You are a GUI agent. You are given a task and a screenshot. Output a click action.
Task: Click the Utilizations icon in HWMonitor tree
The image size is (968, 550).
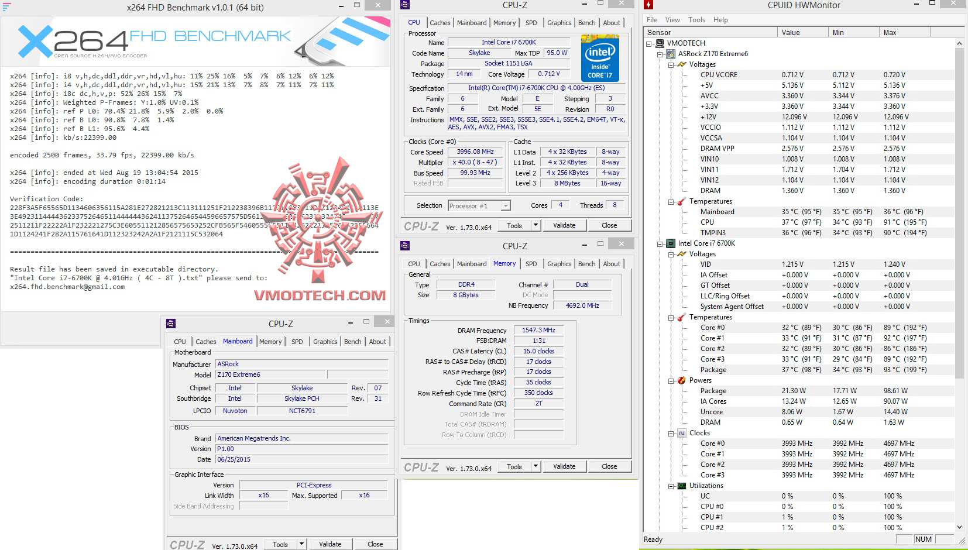coord(681,486)
